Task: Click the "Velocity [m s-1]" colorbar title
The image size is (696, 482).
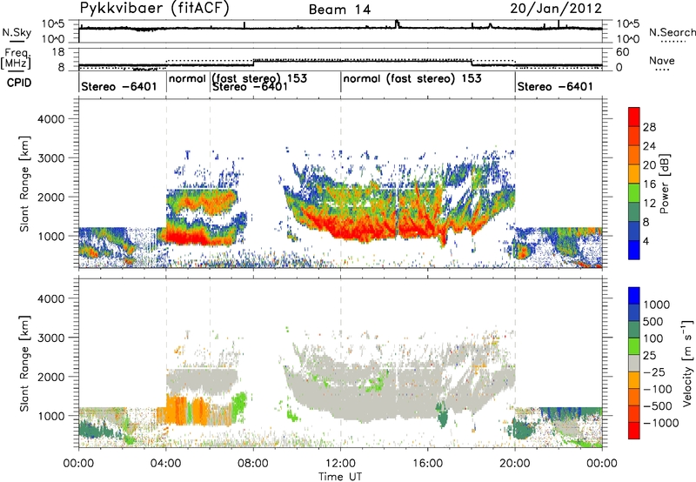Action: click(x=687, y=363)
